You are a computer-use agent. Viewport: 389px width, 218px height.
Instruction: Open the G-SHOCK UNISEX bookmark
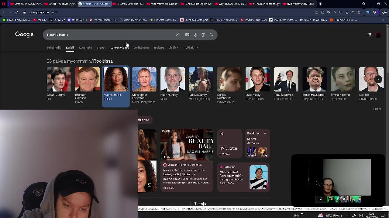[x=343, y=20]
